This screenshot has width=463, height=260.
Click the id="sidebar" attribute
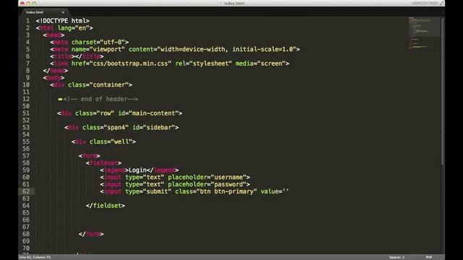coord(153,127)
